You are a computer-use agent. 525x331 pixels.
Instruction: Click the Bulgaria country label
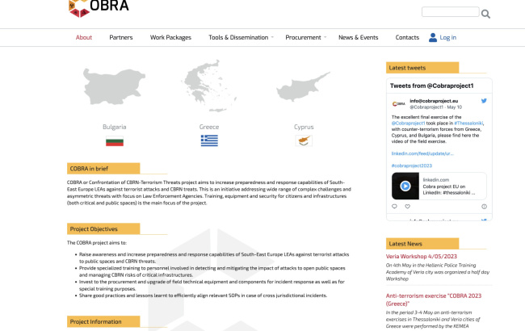click(x=114, y=127)
